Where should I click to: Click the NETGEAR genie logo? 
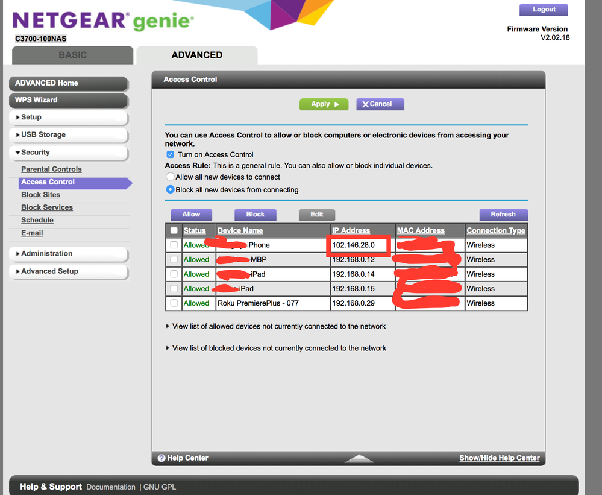tap(102, 21)
